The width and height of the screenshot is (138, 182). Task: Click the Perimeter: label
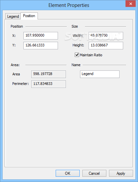[x=20, y=84]
